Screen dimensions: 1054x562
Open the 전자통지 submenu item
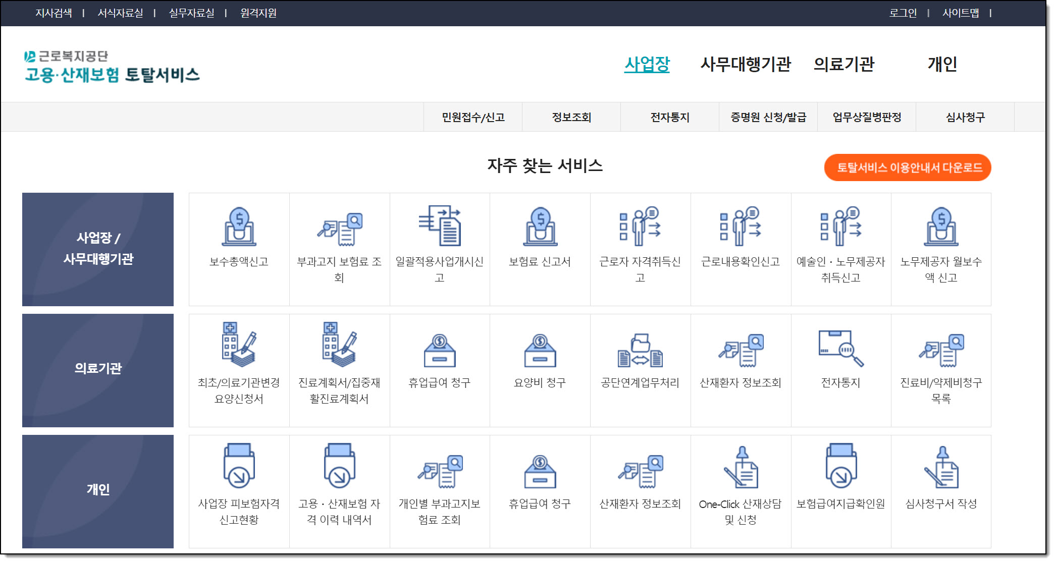[x=670, y=117]
